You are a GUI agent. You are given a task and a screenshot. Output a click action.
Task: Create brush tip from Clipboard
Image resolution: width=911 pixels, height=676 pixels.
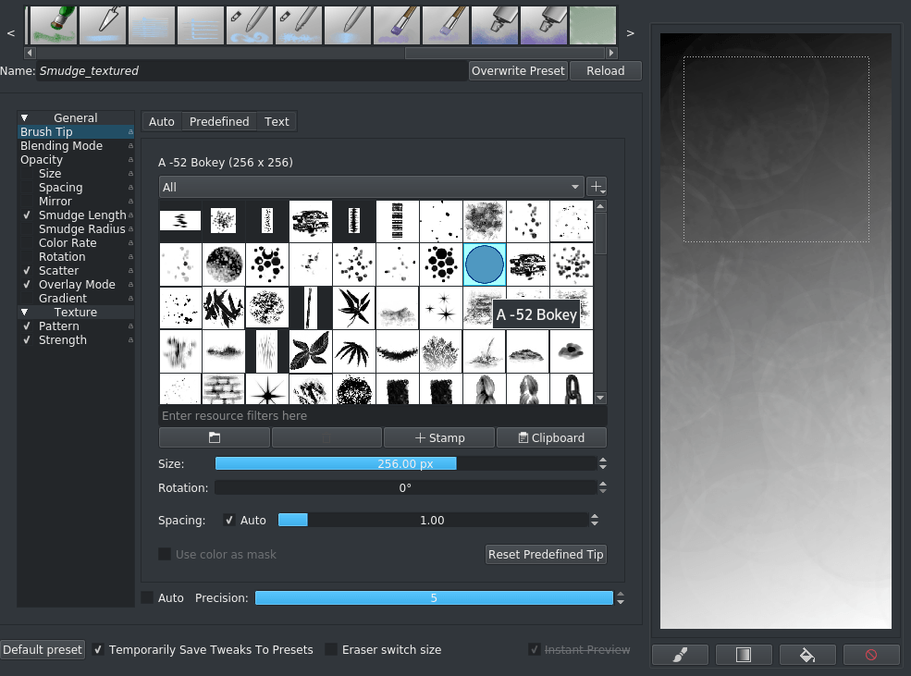551,437
